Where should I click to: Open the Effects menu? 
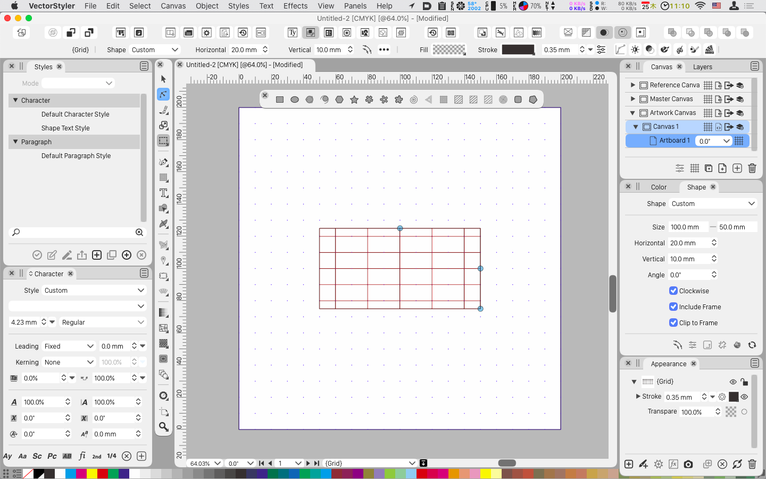[x=295, y=6]
